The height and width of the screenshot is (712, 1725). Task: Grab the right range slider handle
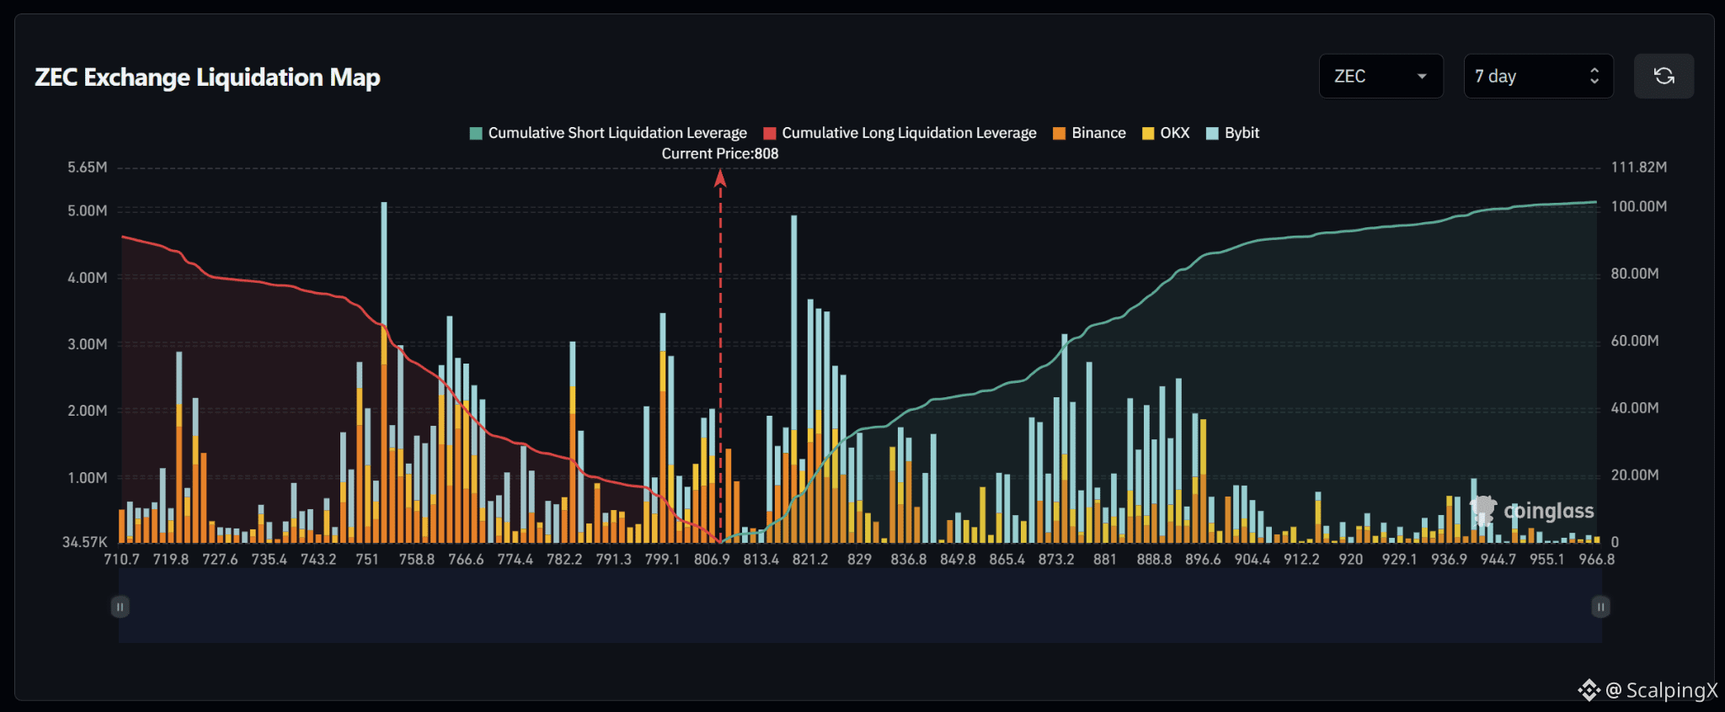tap(1601, 607)
